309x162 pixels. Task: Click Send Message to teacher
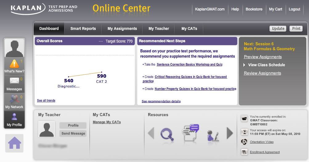(x=73, y=133)
